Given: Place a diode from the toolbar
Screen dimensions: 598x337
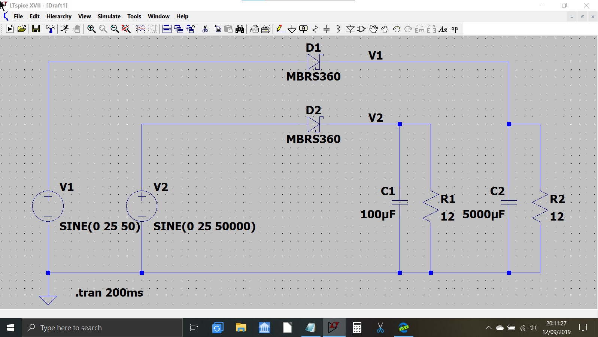Looking at the screenshot, I should 350,29.
